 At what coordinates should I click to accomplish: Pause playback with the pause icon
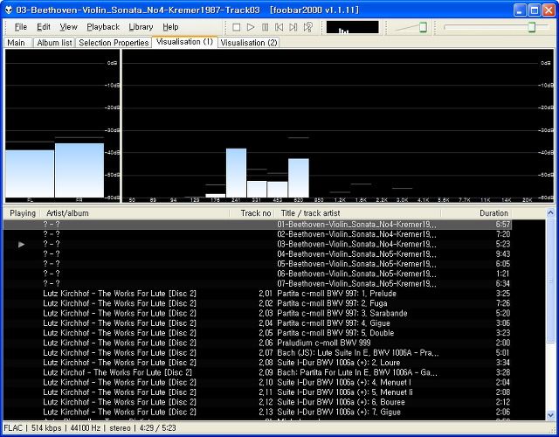265,27
